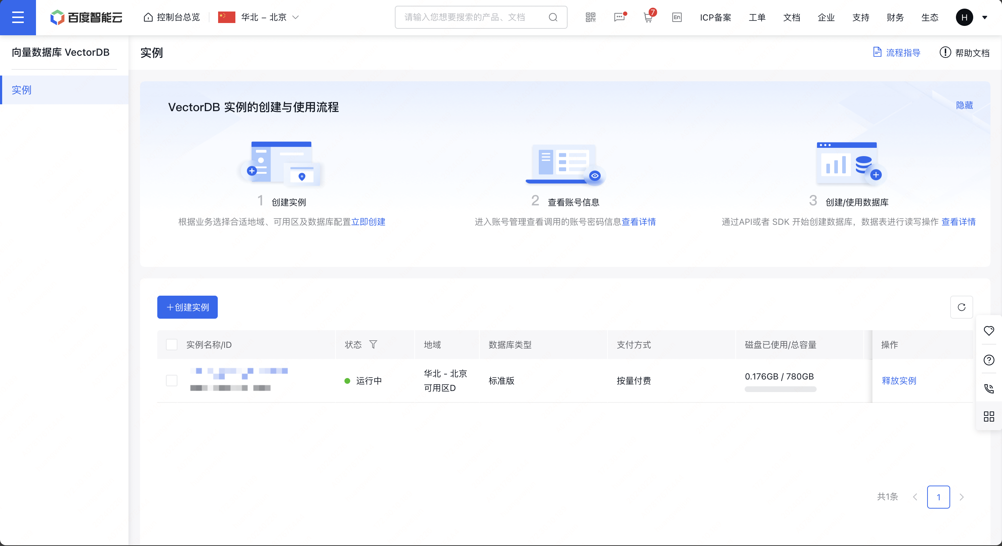Viewport: 1002px width, 546px height.
Task: Click 查看详情 under 查看账号信息
Action: 638,222
